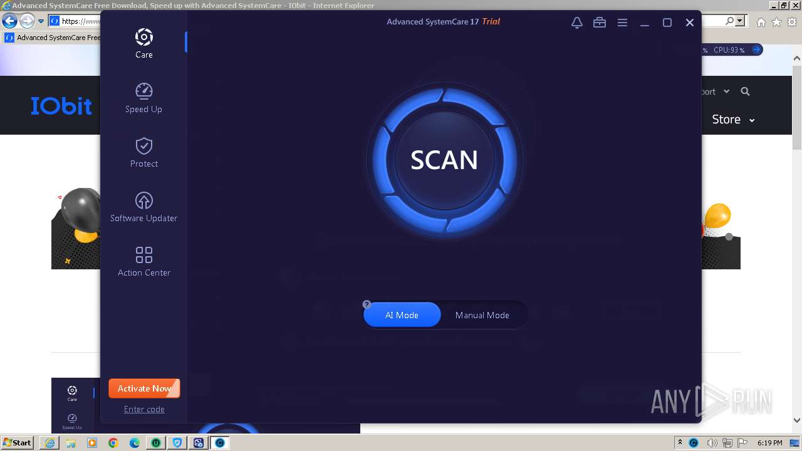
Task: Open the toolbox briefcase icon
Action: point(600,23)
